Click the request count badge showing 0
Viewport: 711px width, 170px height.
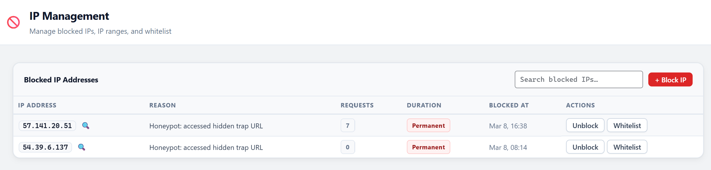pyautogui.click(x=347, y=147)
